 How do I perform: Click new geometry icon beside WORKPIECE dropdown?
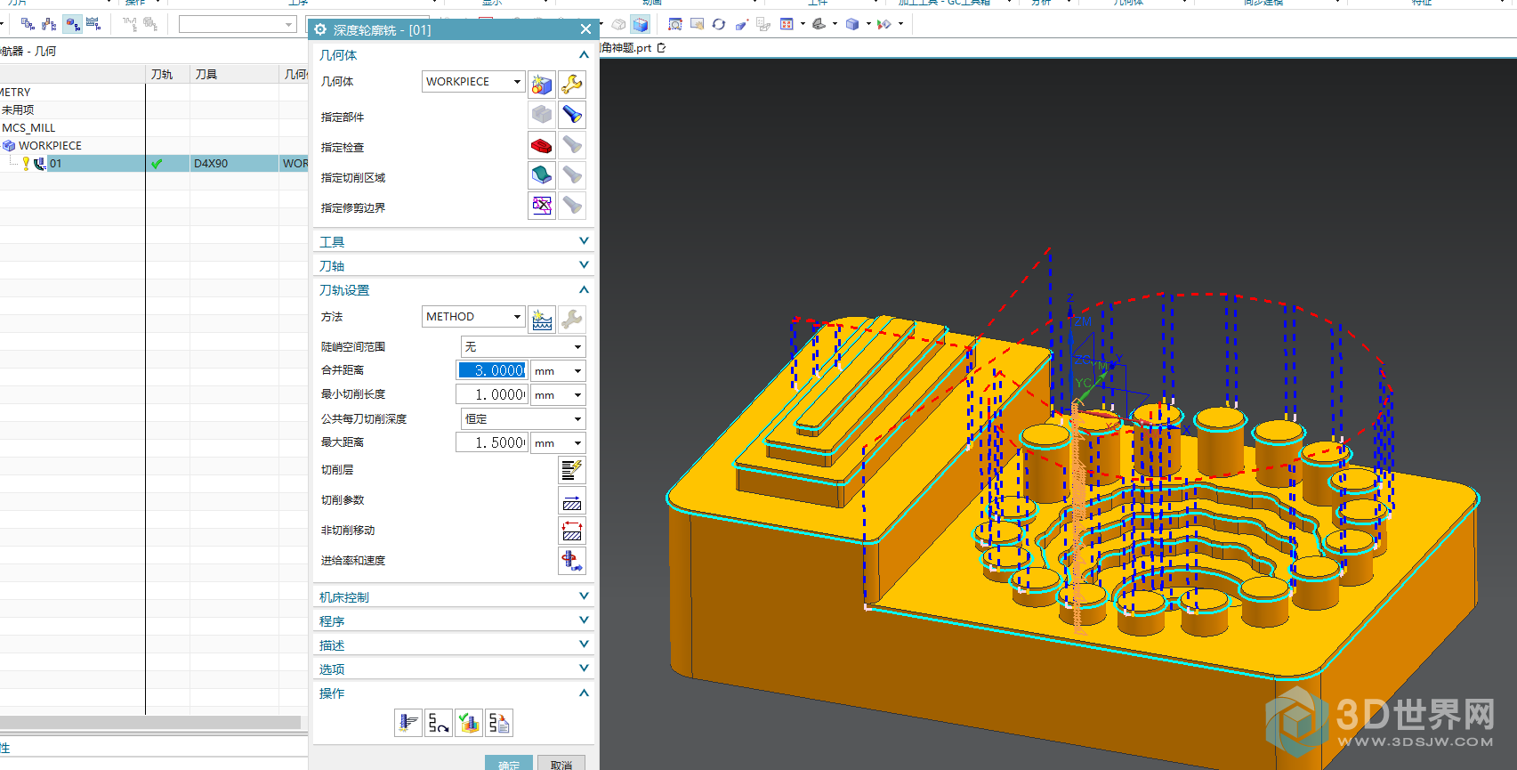(542, 85)
